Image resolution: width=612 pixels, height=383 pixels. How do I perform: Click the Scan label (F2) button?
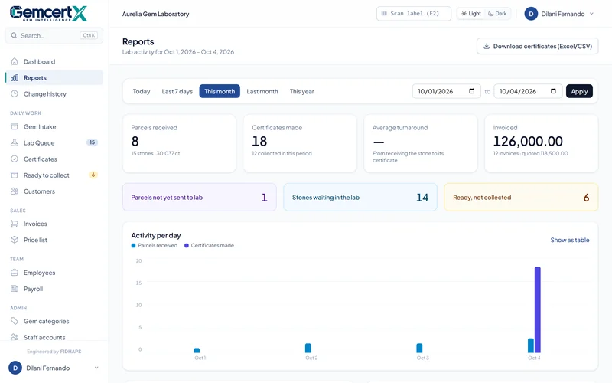click(414, 14)
